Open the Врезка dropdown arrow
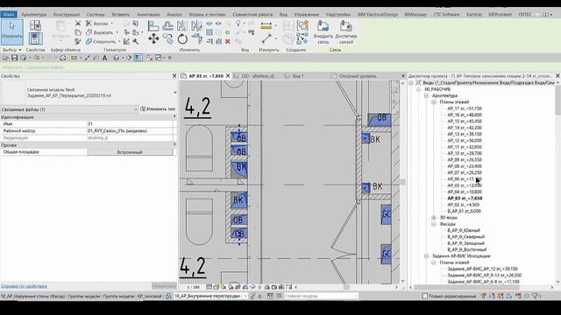Image resolution: width=561 pixels, height=315 pixels. click(112, 24)
